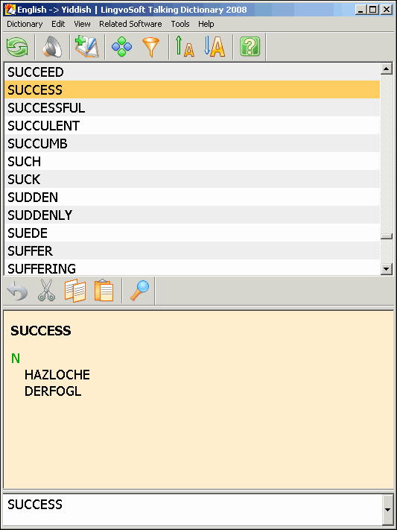Click word list scrollbar down arrow
Screen dimensions: 397x530
click(x=386, y=269)
